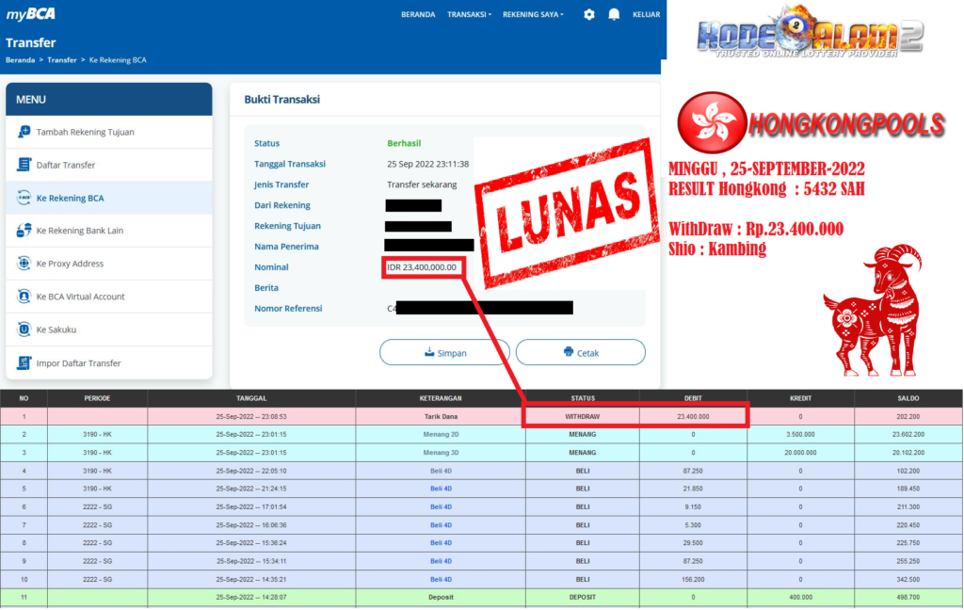Screen dimensions: 964x610
Task: Select Daftar Transfer menu item
Action: tap(109, 165)
